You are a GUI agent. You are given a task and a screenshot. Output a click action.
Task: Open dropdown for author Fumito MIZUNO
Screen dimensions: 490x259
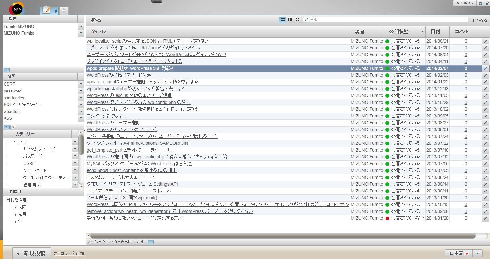point(81,27)
